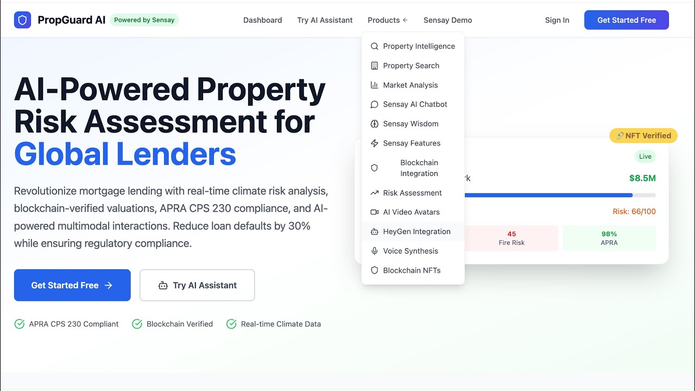Click the $8.5M valuation value

[642, 178]
